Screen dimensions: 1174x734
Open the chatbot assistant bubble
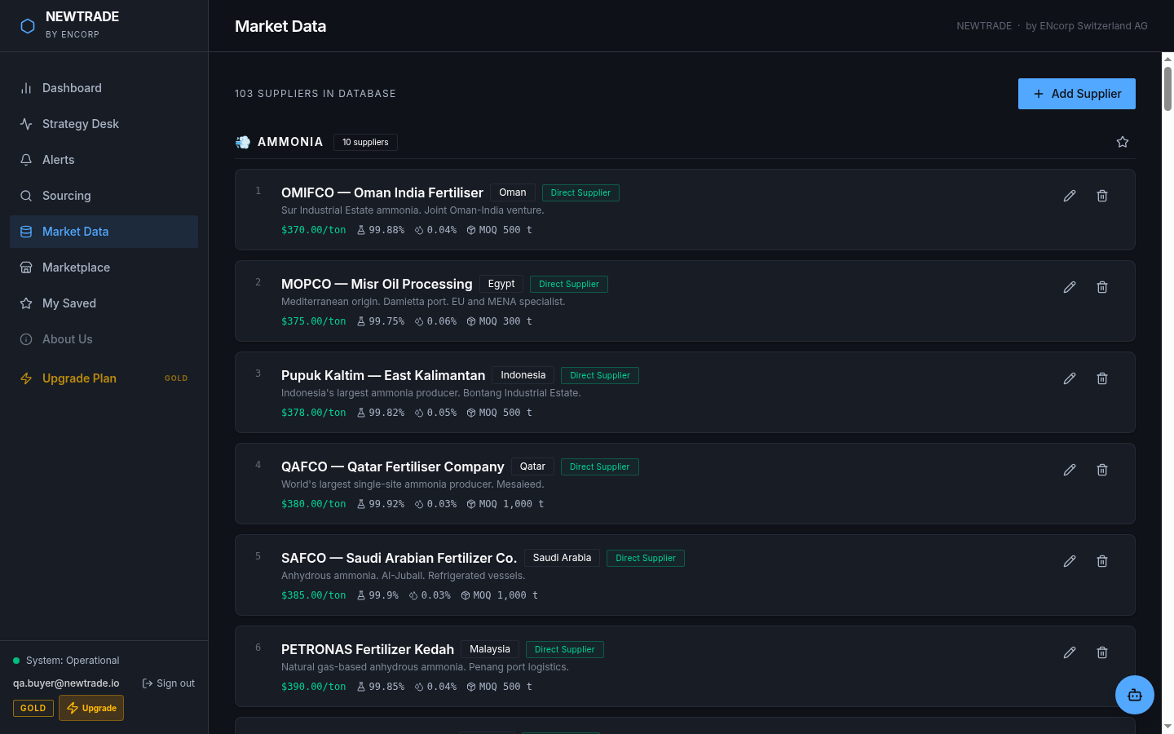[1135, 695]
